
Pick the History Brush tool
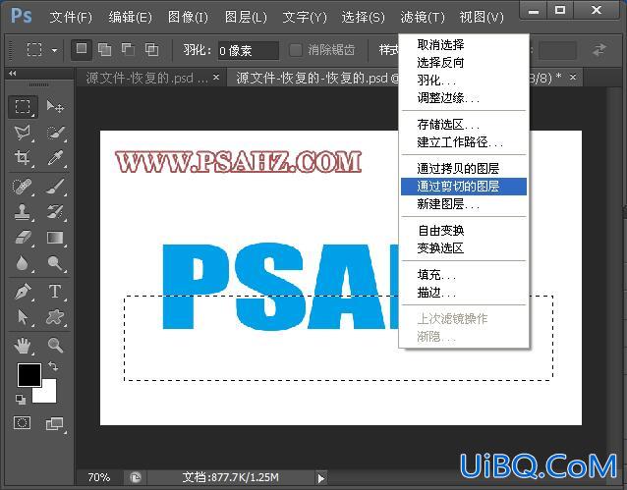(x=55, y=212)
